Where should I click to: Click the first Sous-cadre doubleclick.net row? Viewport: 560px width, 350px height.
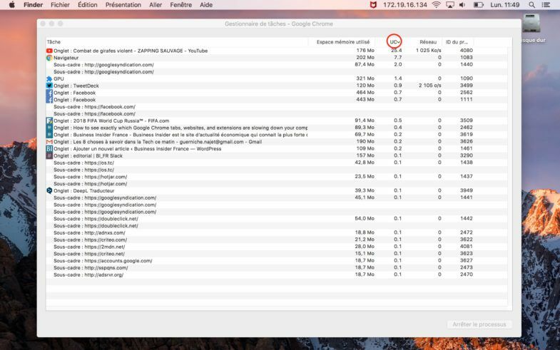[x=277, y=219]
